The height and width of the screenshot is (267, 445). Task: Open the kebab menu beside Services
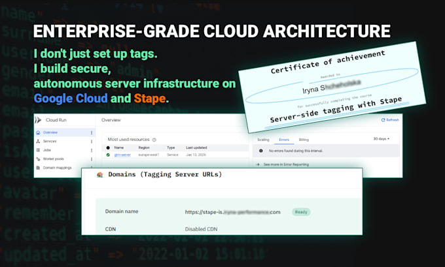[92, 141]
